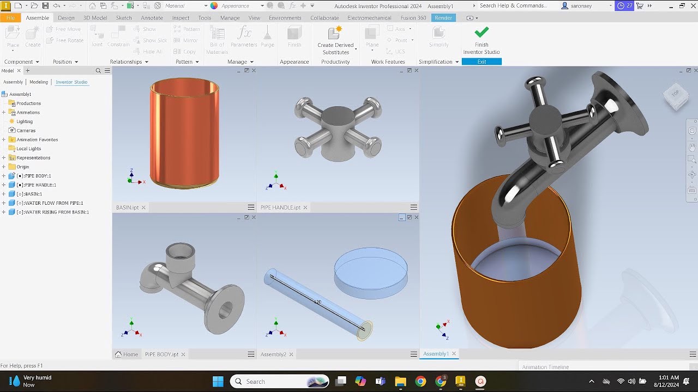Select the Inventor Studio browser tab
This screenshot has height=392, width=698.
pyautogui.click(x=71, y=82)
